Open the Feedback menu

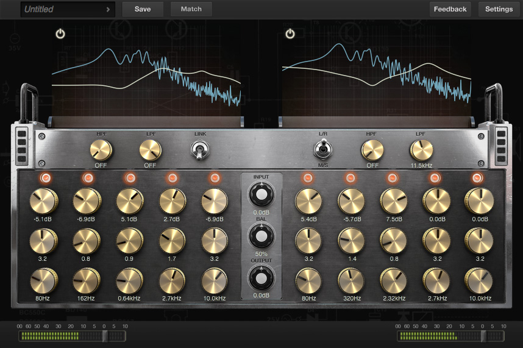tap(450, 9)
